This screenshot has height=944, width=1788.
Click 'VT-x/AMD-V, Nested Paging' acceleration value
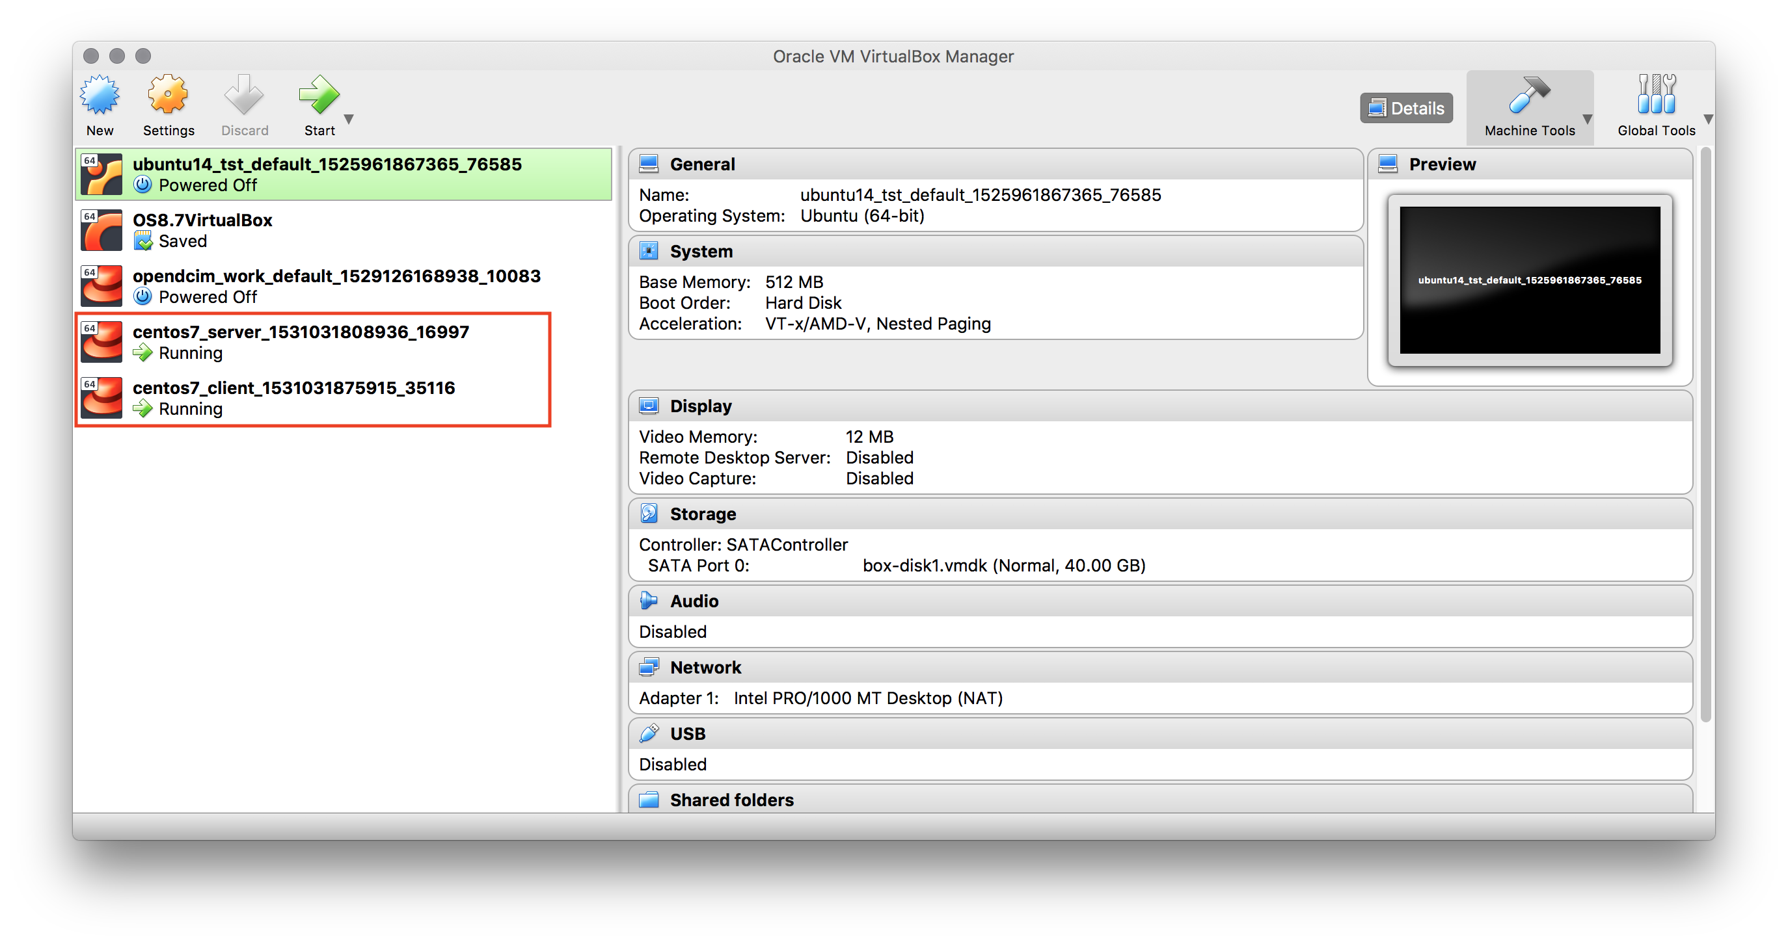pyautogui.click(x=878, y=324)
